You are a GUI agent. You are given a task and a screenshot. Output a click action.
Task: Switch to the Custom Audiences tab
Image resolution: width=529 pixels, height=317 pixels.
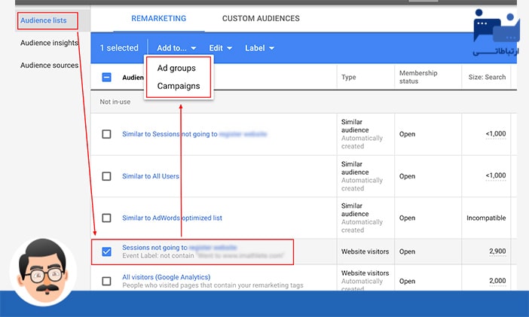[x=261, y=18]
